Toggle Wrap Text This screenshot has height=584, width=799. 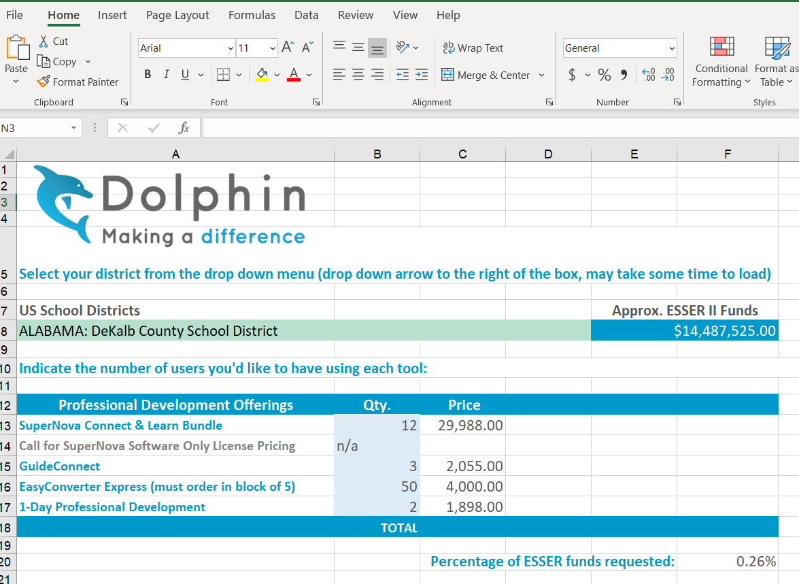coord(473,48)
